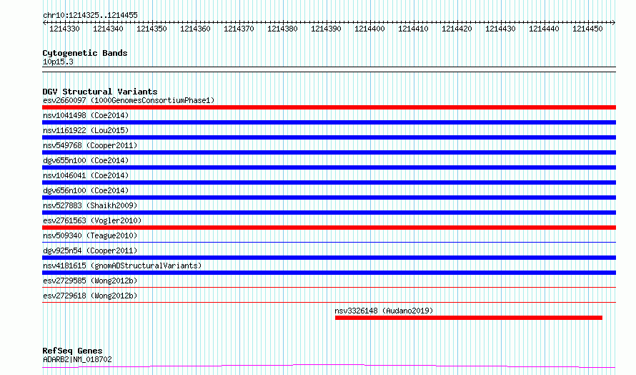Click ruler position 1214450
636x375 pixels.
pos(587,29)
